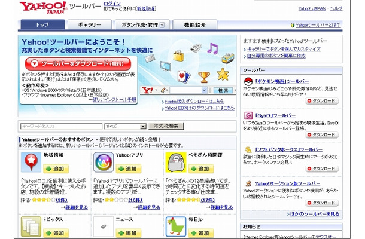
Task: Open 自分専用のボタンを簡単に作成 link
Action: point(276,56)
